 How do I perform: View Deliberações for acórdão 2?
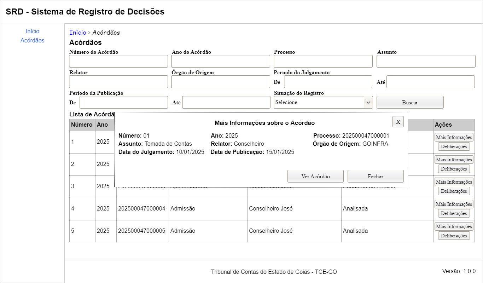(x=454, y=169)
